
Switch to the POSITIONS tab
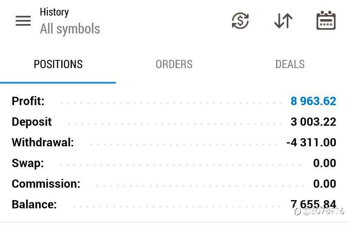[x=58, y=64]
